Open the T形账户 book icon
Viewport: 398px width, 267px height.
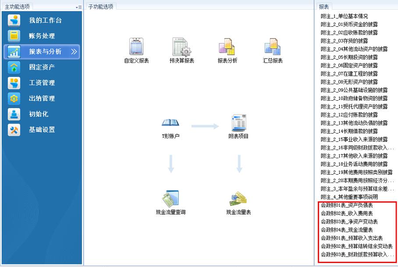tap(171, 123)
